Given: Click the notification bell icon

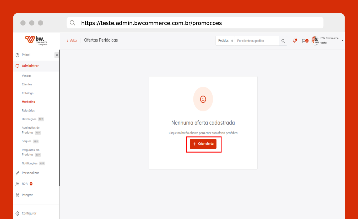Looking at the screenshot, I should click(295, 41).
